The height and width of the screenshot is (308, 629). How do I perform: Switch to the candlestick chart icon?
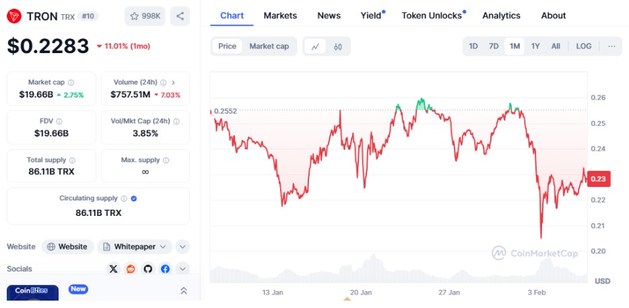[338, 46]
